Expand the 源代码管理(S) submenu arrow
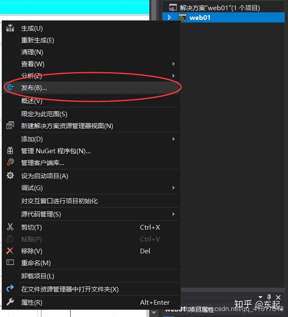This screenshot has height=317, width=288. point(173,214)
